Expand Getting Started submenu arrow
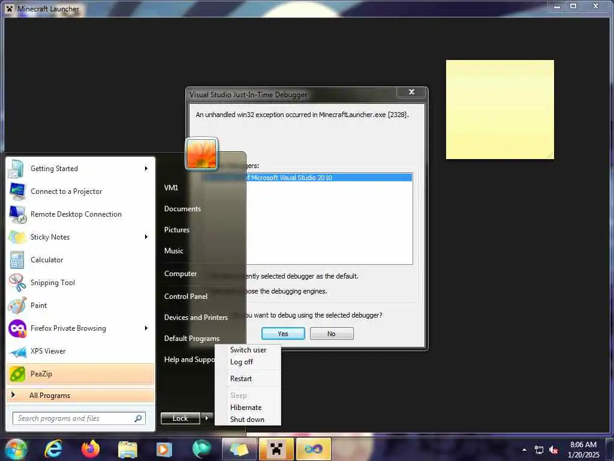This screenshot has height=461, width=614. pos(146,169)
